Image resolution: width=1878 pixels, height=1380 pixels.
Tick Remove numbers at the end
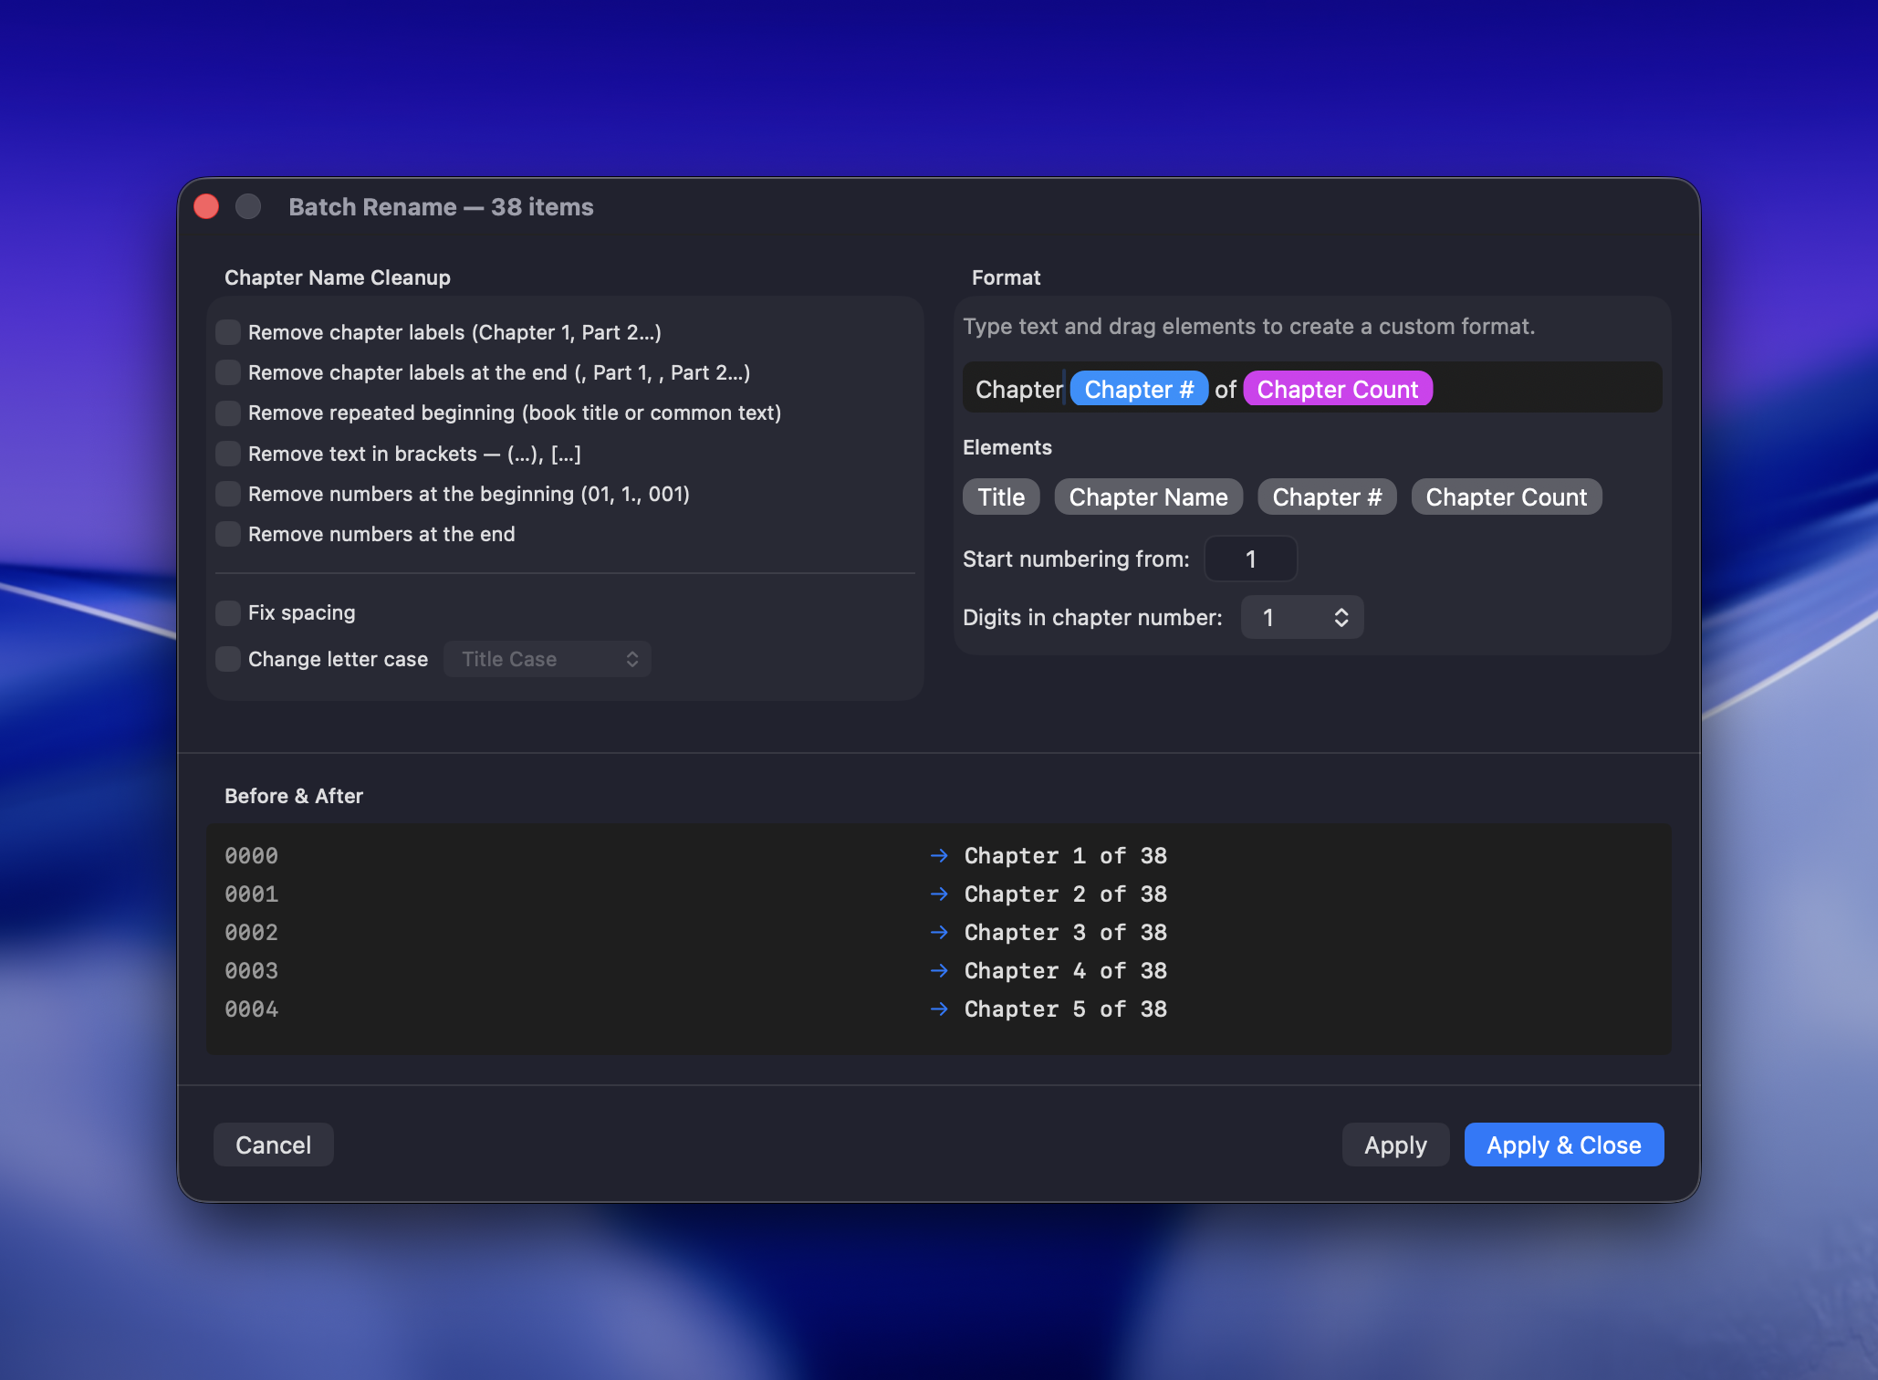[x=228, y=534]
